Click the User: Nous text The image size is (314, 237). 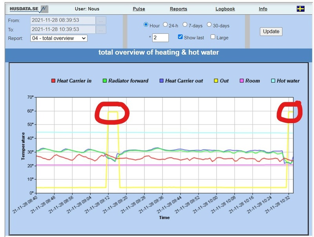click(x=87, y=9)
